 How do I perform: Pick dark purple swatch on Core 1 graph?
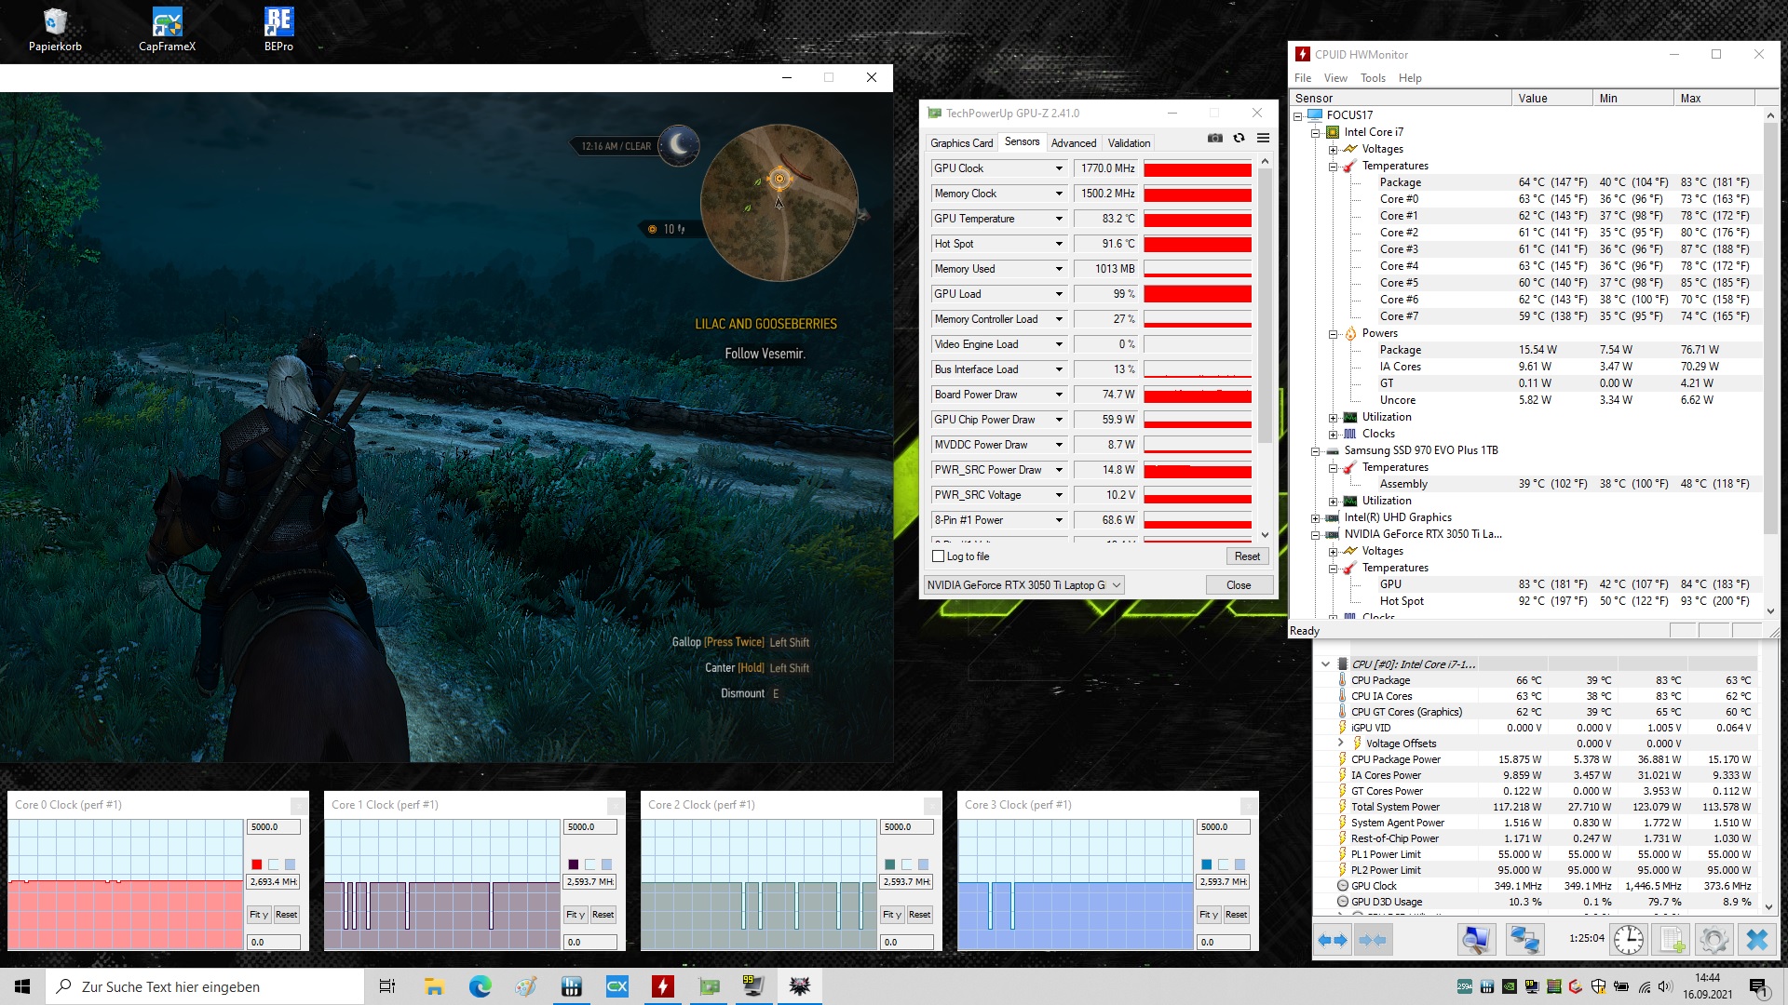point(574,864)
